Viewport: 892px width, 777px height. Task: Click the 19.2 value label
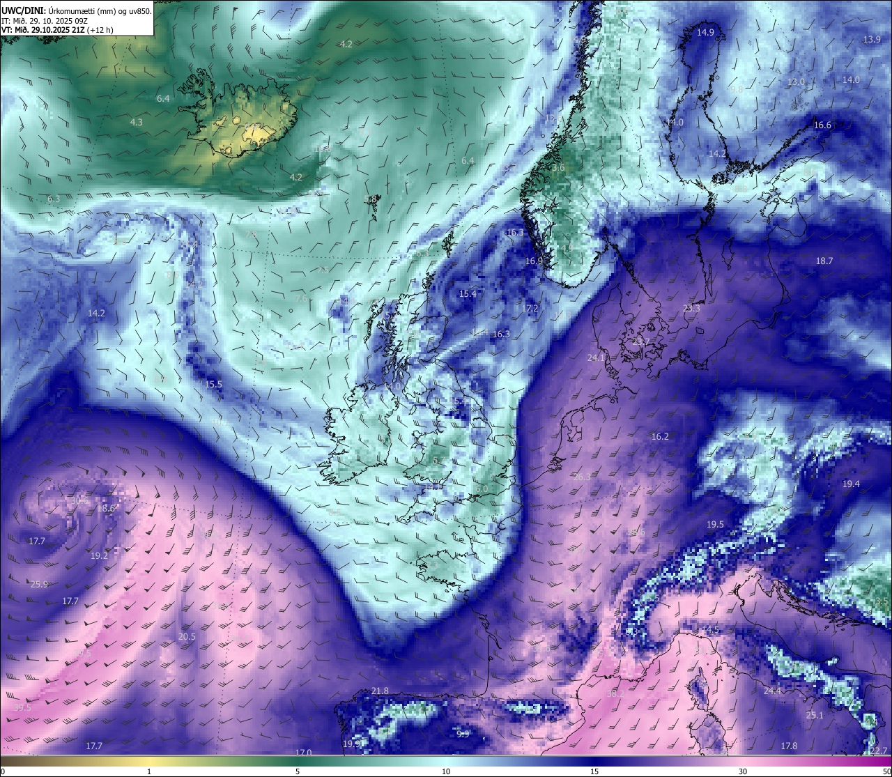pyautogui.click(x=100, y=556)
